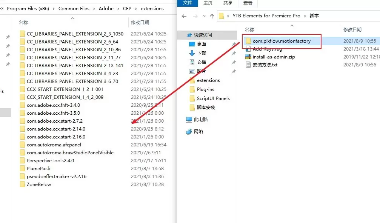Select com.adobe.ccx.start-2.16.0 folder

[x=52, y=137]
